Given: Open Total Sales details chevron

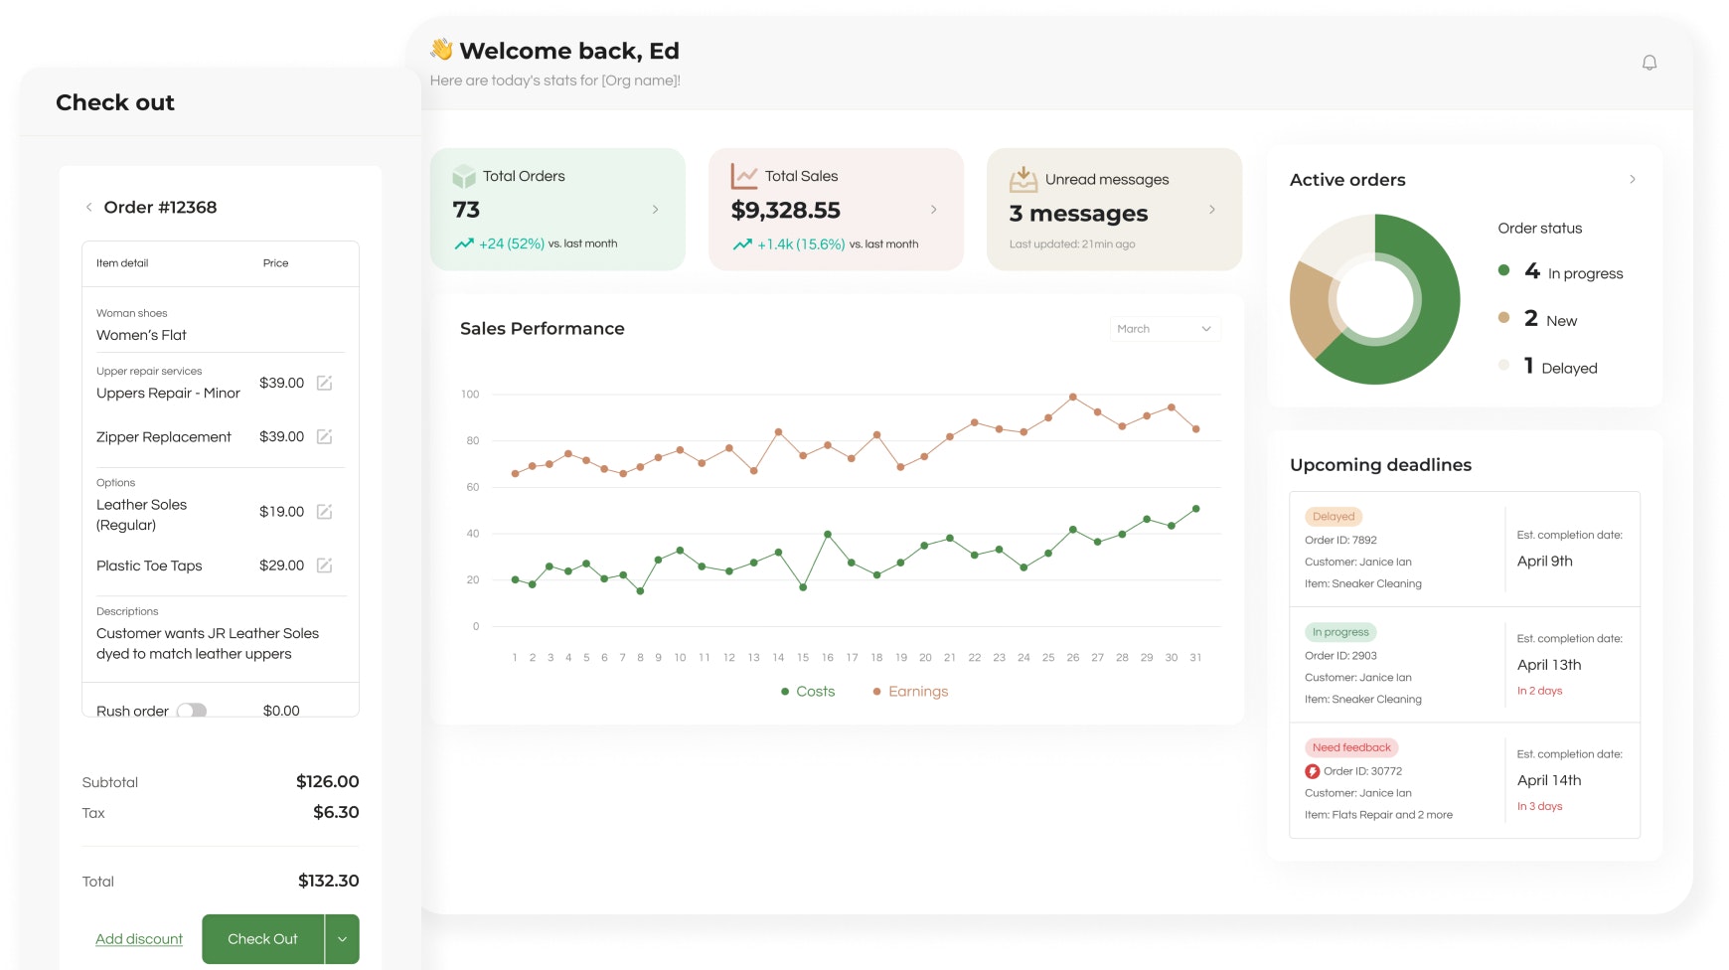Looking at the screenshot, I should [933, 210].
